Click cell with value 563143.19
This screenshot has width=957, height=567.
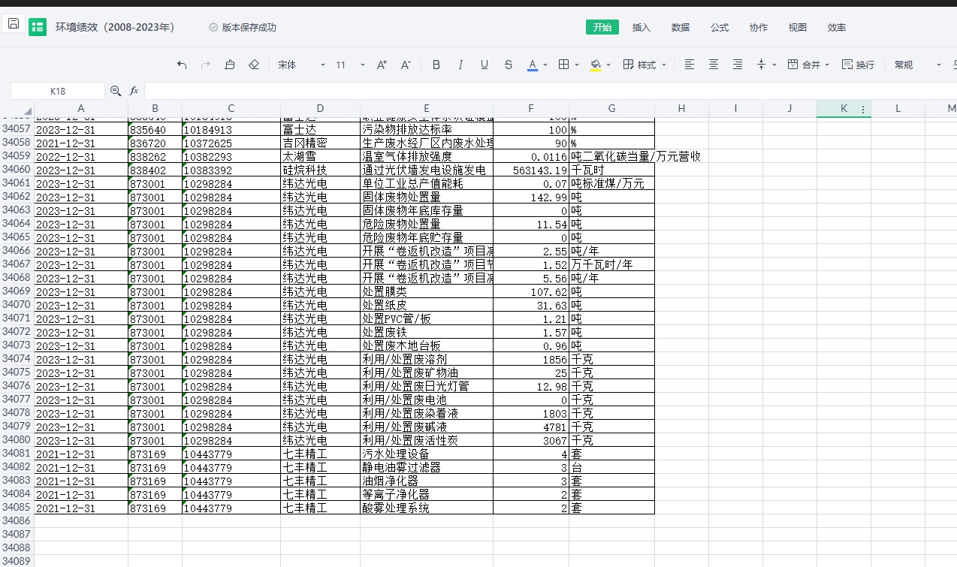click(531, 170)
